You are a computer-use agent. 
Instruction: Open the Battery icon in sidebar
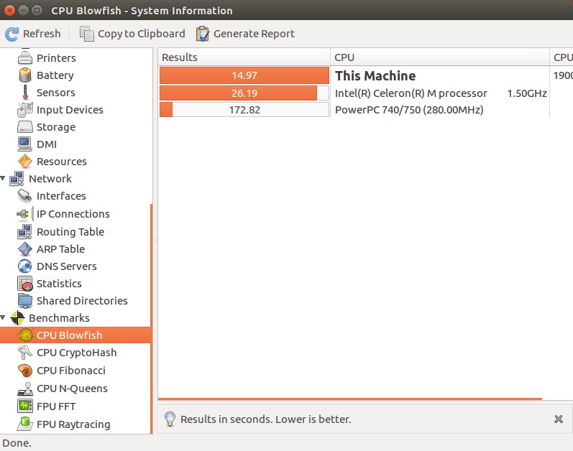tap(25, 75)
